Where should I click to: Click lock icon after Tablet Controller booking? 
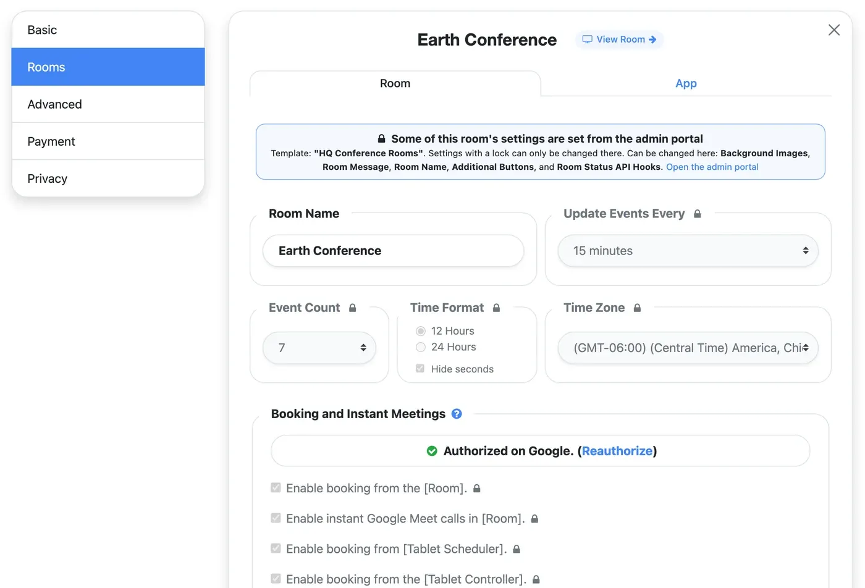click(x=536, y=579)
